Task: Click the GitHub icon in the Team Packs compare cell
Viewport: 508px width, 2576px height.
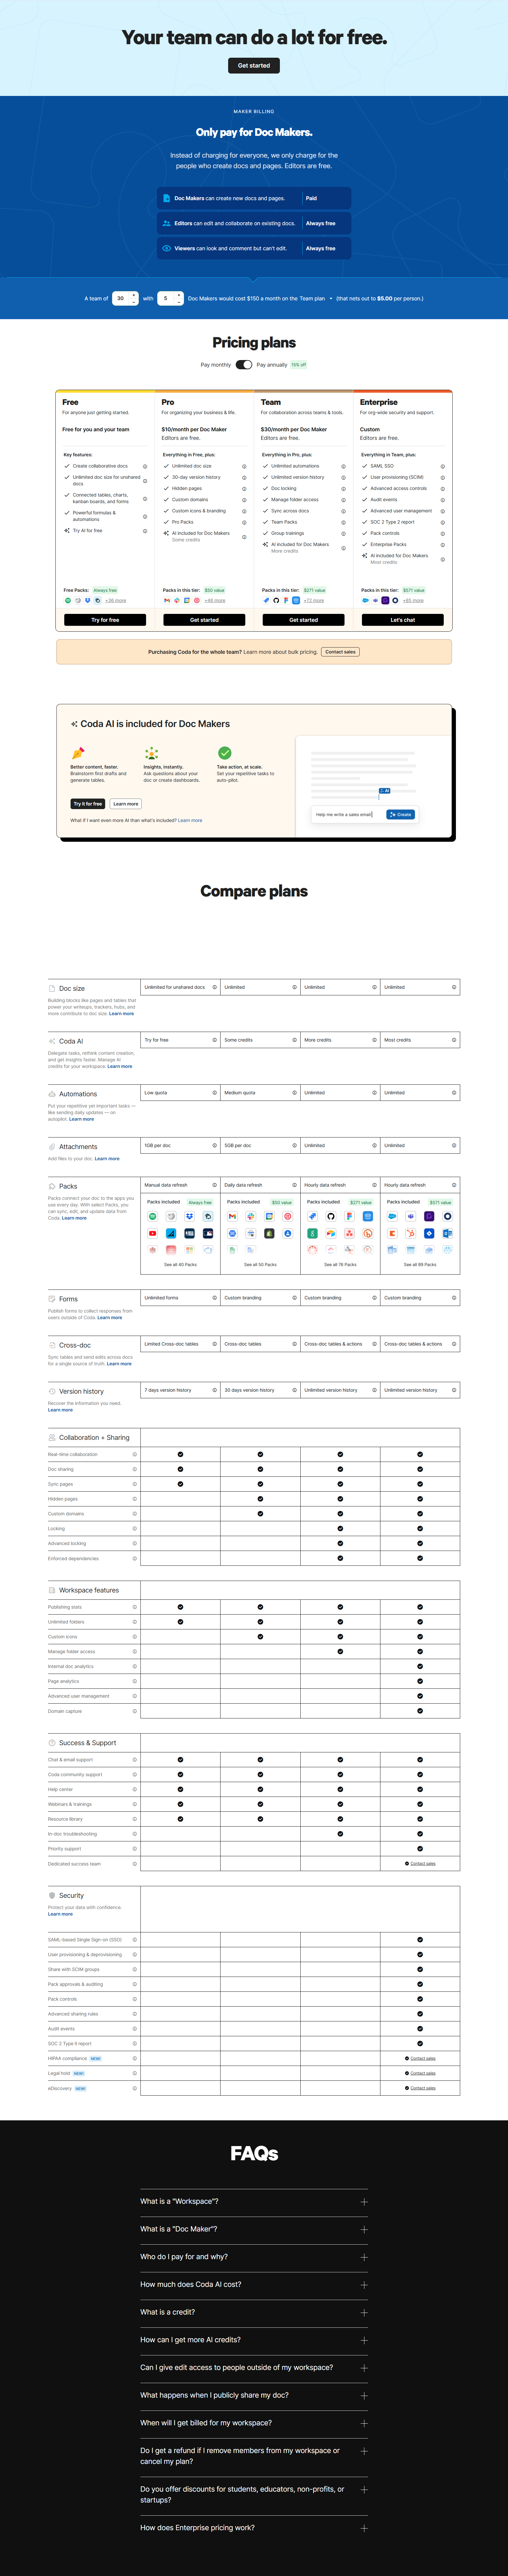Action: tap(331, 1216)
